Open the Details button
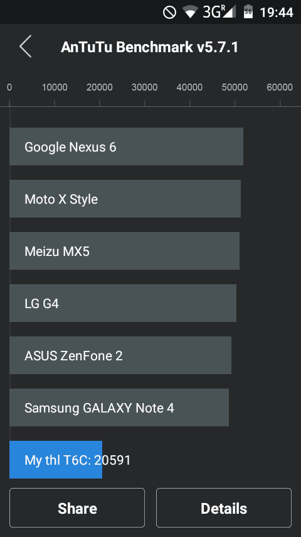This screenshot has width=301, height=537. [224, 508]
